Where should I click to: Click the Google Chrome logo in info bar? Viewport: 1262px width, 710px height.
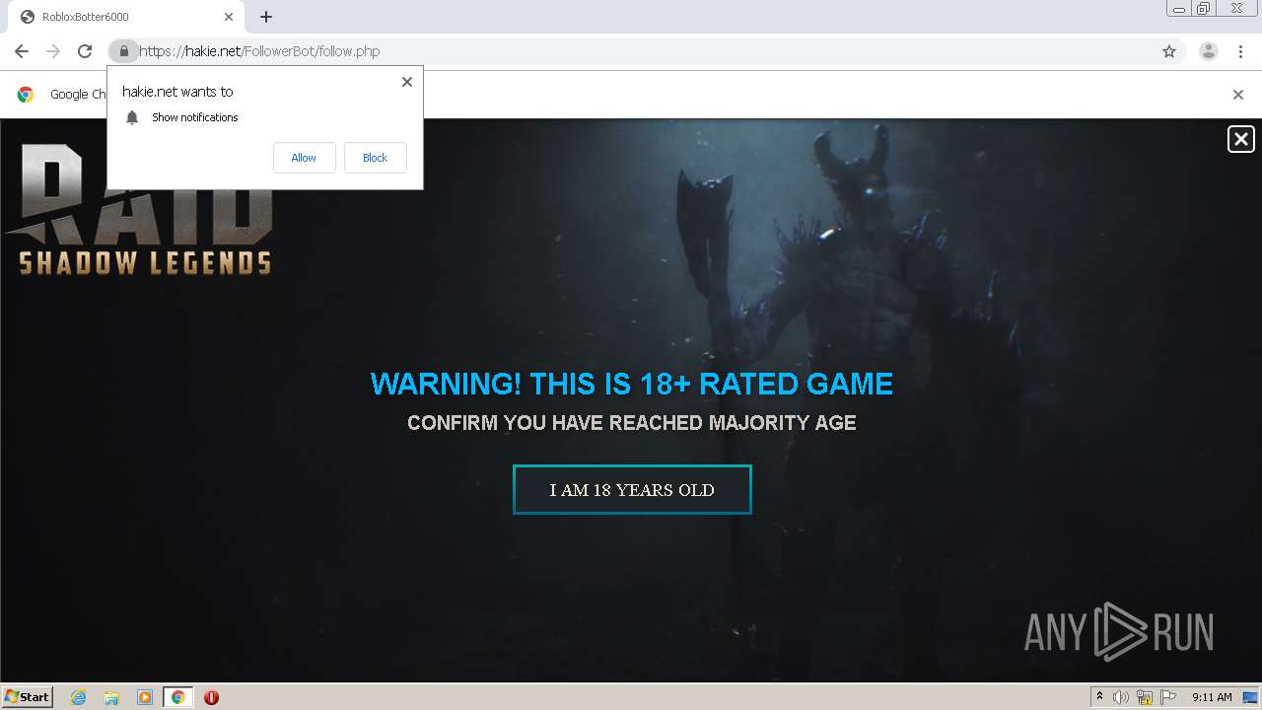[x=27, y=95]
